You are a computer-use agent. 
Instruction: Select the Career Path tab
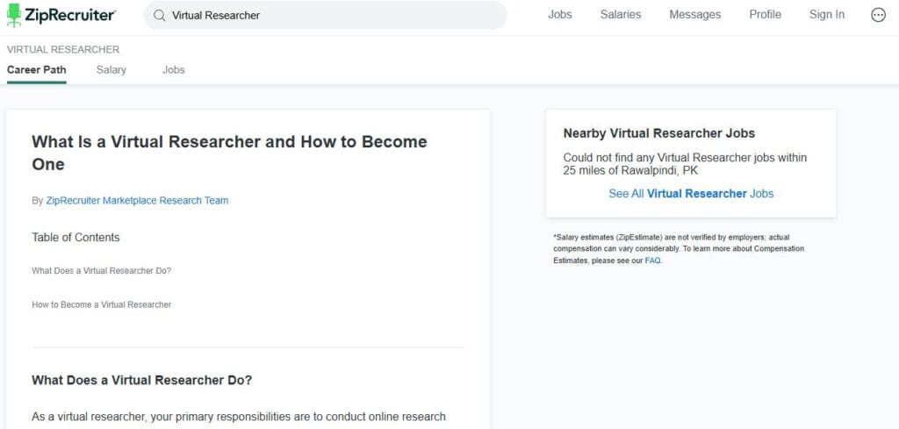(36, 70)
